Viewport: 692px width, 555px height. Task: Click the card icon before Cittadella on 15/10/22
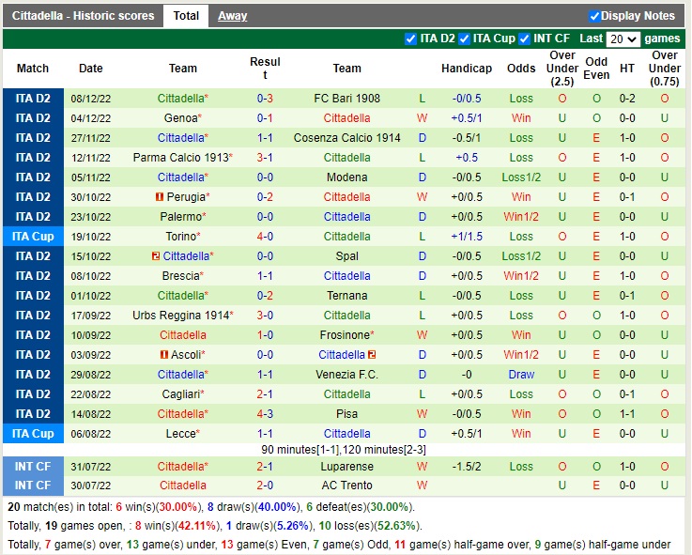(155, 256)
